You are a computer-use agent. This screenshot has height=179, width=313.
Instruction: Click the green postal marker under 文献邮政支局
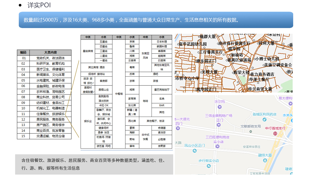pyautogui.click(x=250, y=131)
